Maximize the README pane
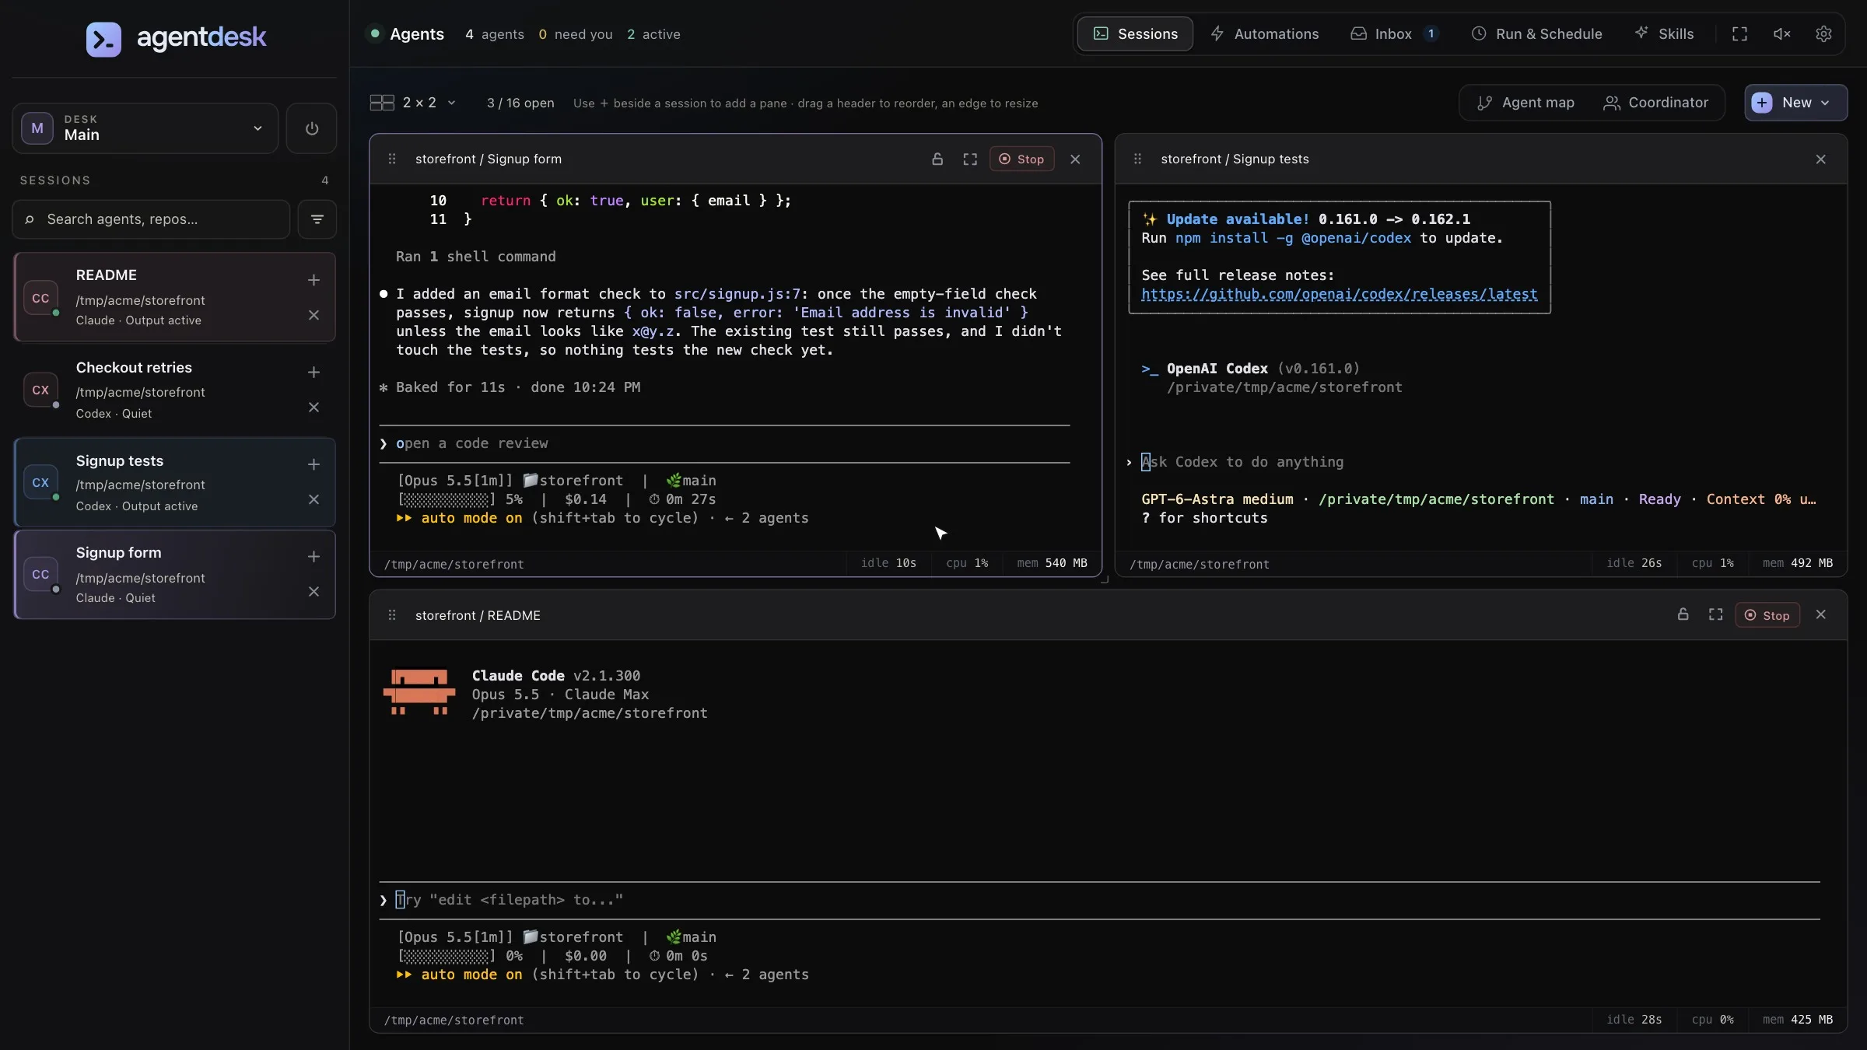This screenshot has height=1050, width=1867. tap(1715, 614)
